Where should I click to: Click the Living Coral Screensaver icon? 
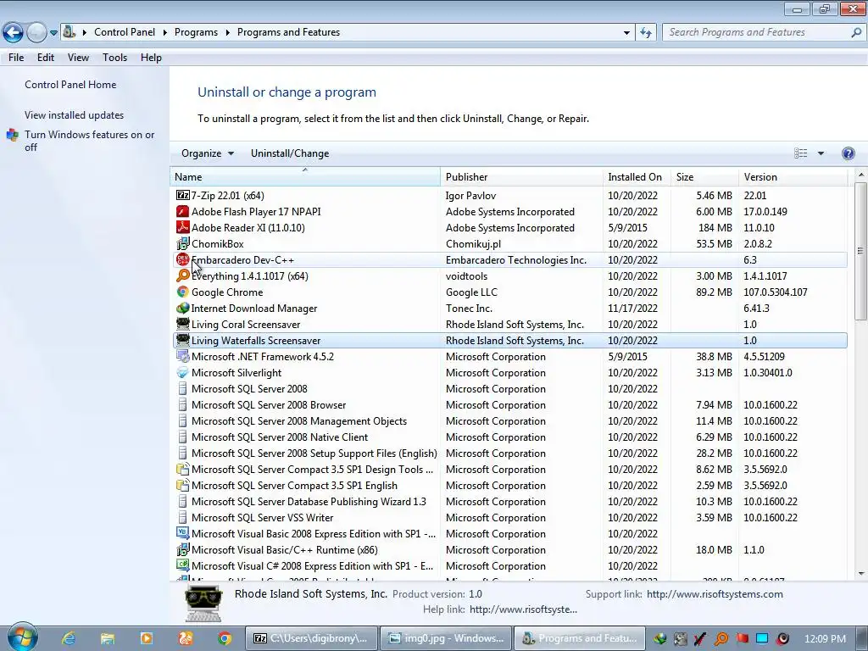coord(182,324)
